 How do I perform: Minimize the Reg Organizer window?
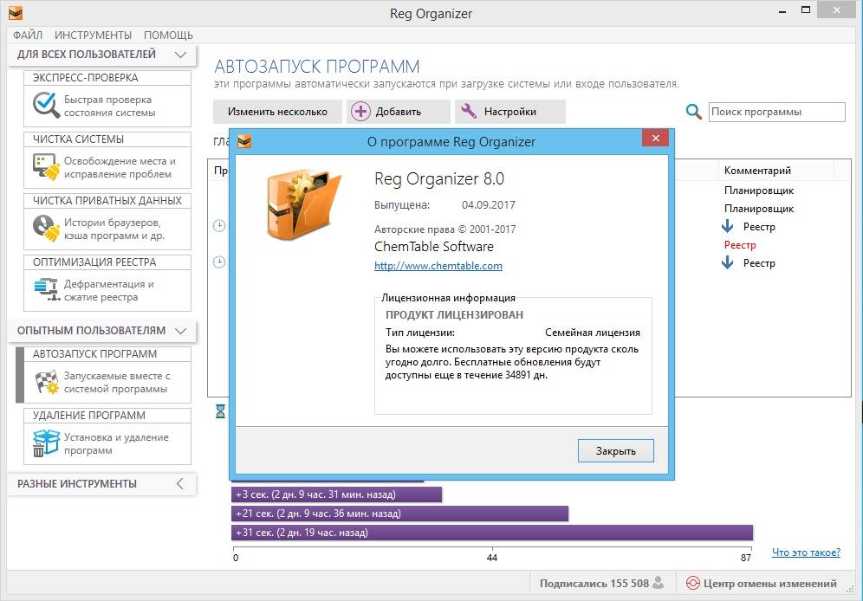782,11
